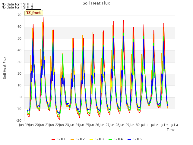The height and width of the screenshot is (145, 193).
Task: Click the y-axis tick value 60
Action: tap(19, 27)
